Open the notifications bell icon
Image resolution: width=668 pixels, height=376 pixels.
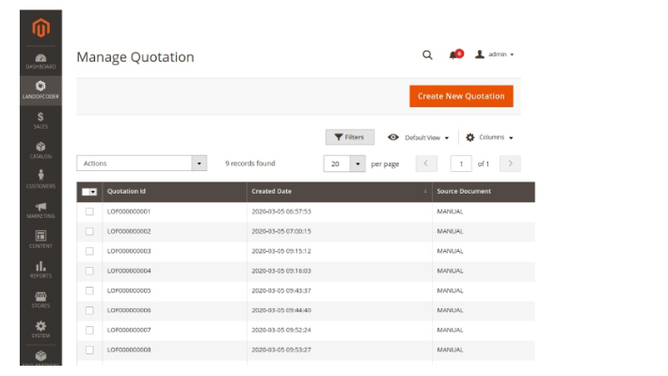[454, 55]
